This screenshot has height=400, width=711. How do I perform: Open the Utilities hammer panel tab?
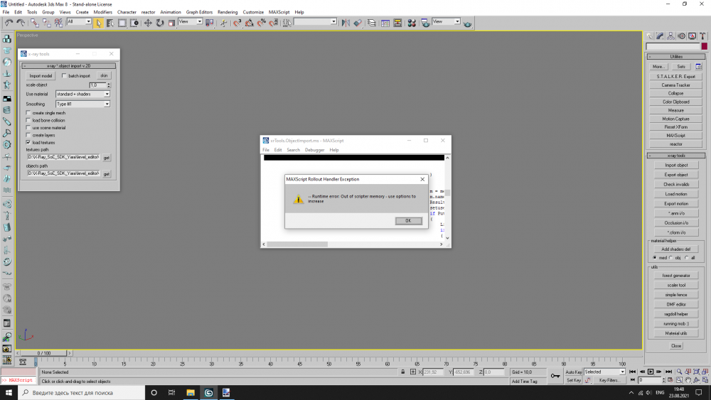[702, 36]
